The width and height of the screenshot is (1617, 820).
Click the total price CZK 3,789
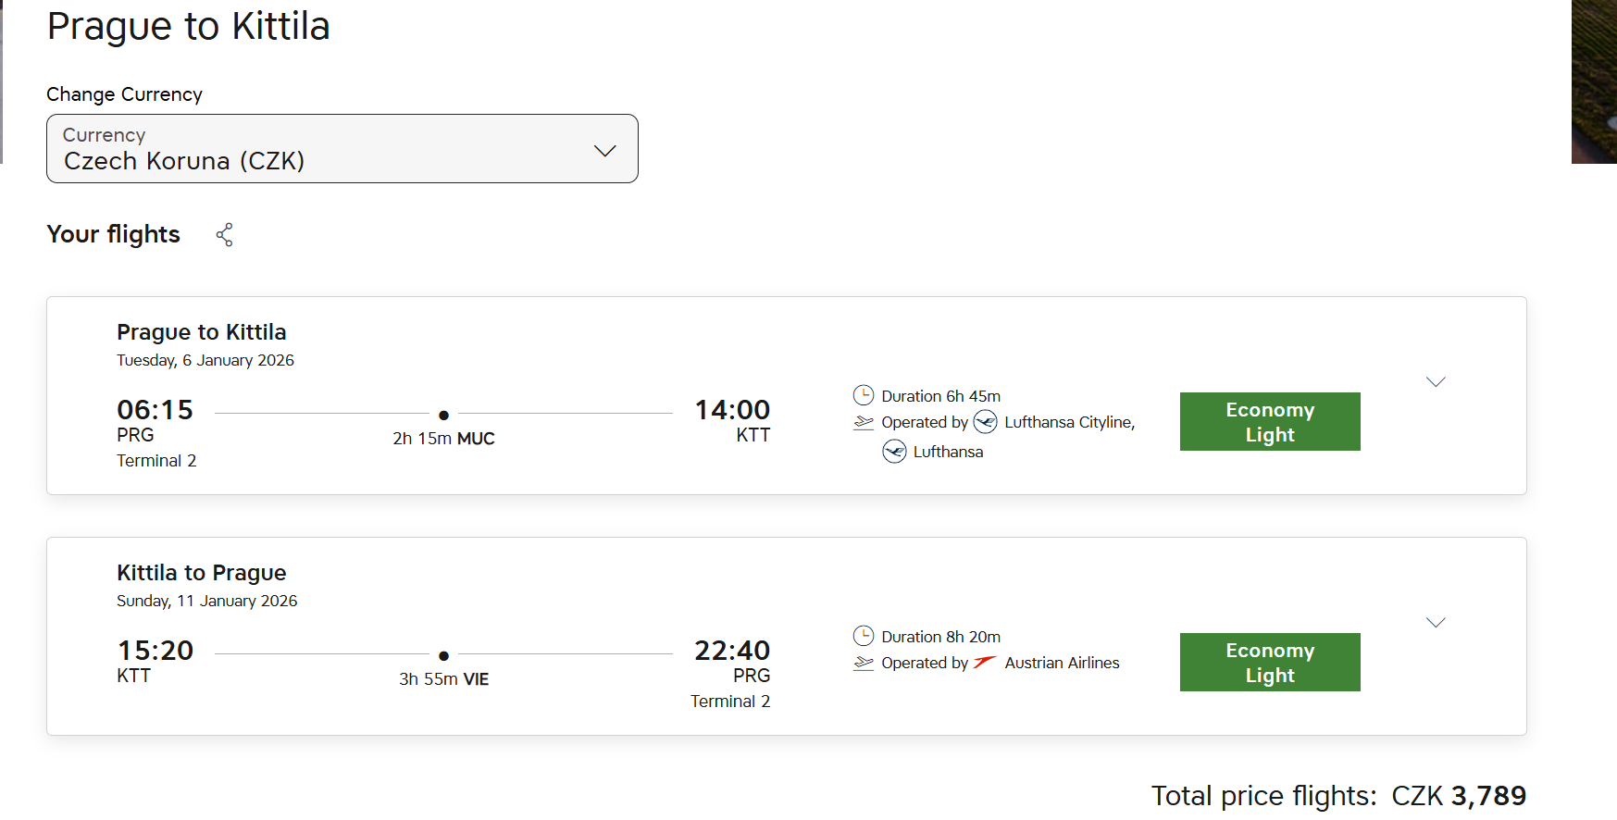tap(1458, 796)
